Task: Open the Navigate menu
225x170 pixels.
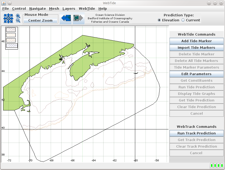Action: tap(37, 9)
